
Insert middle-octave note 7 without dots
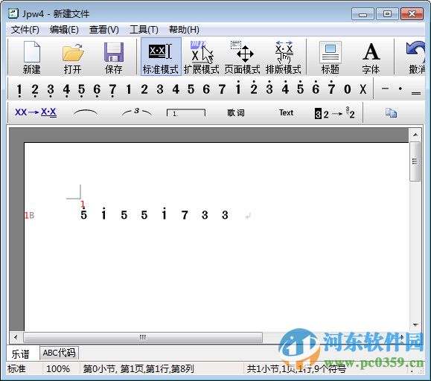click(222, 89)
